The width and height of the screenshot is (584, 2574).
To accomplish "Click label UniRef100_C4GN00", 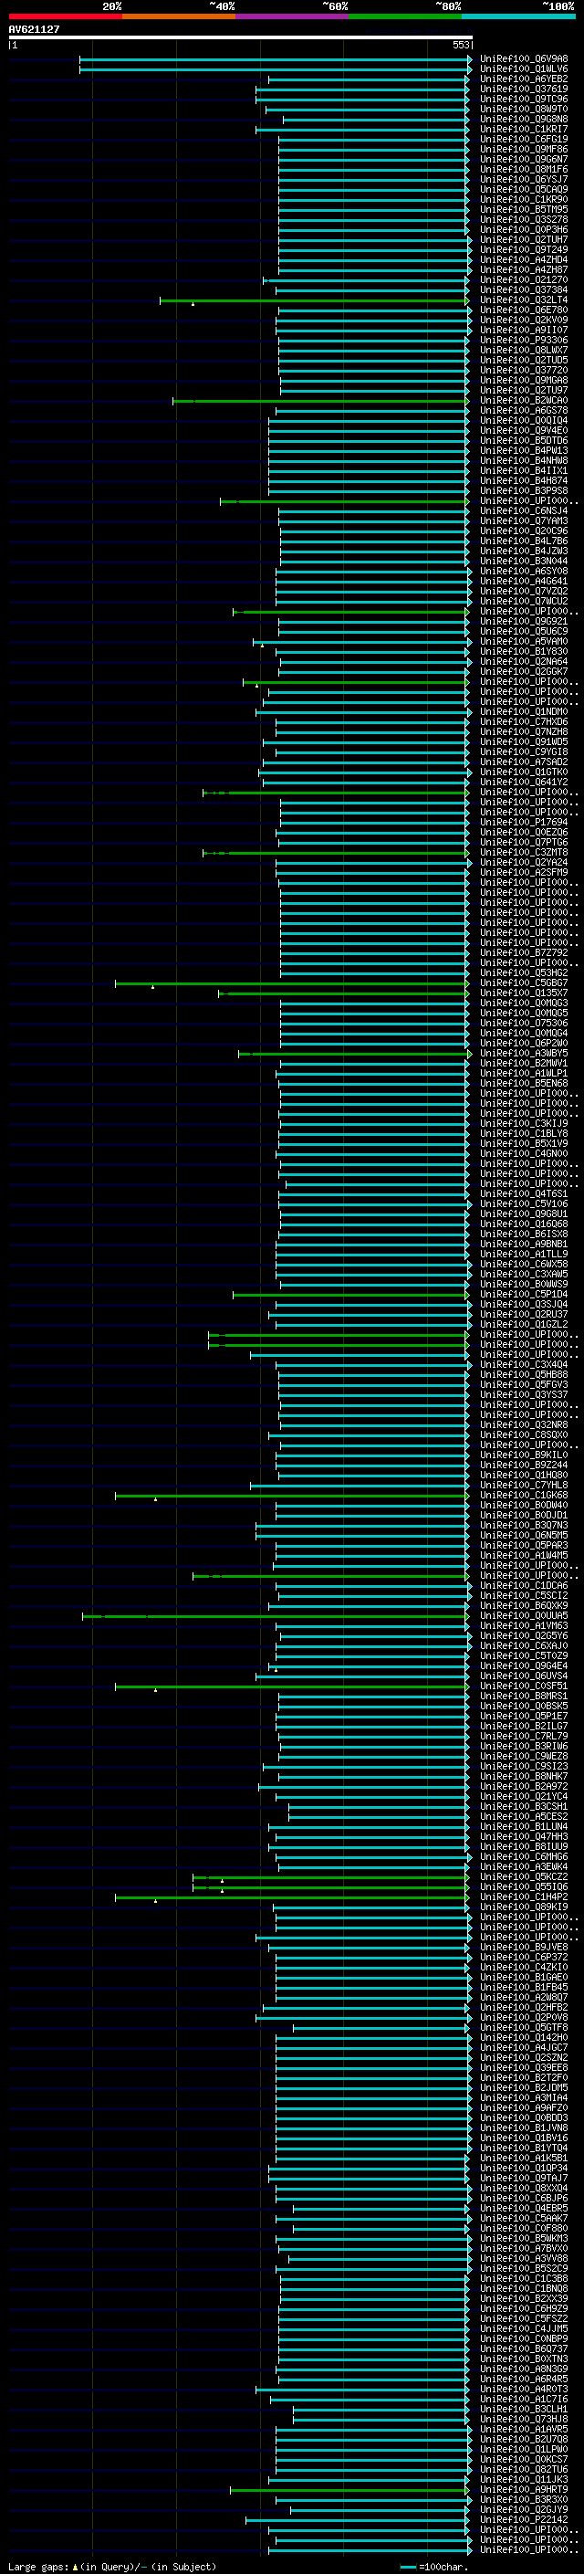I will (524, 1153).
